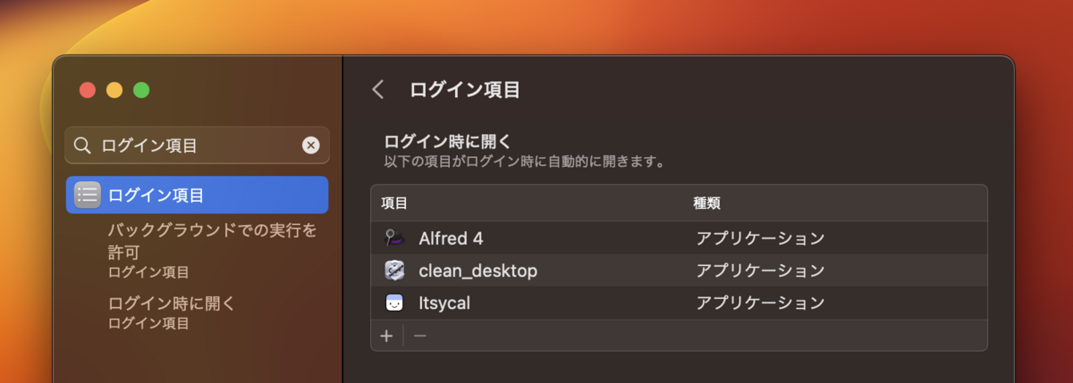Minimize the window with yellow button
Image resolution: width=1073 pixels, height=383 pixels.
point(114,89)
